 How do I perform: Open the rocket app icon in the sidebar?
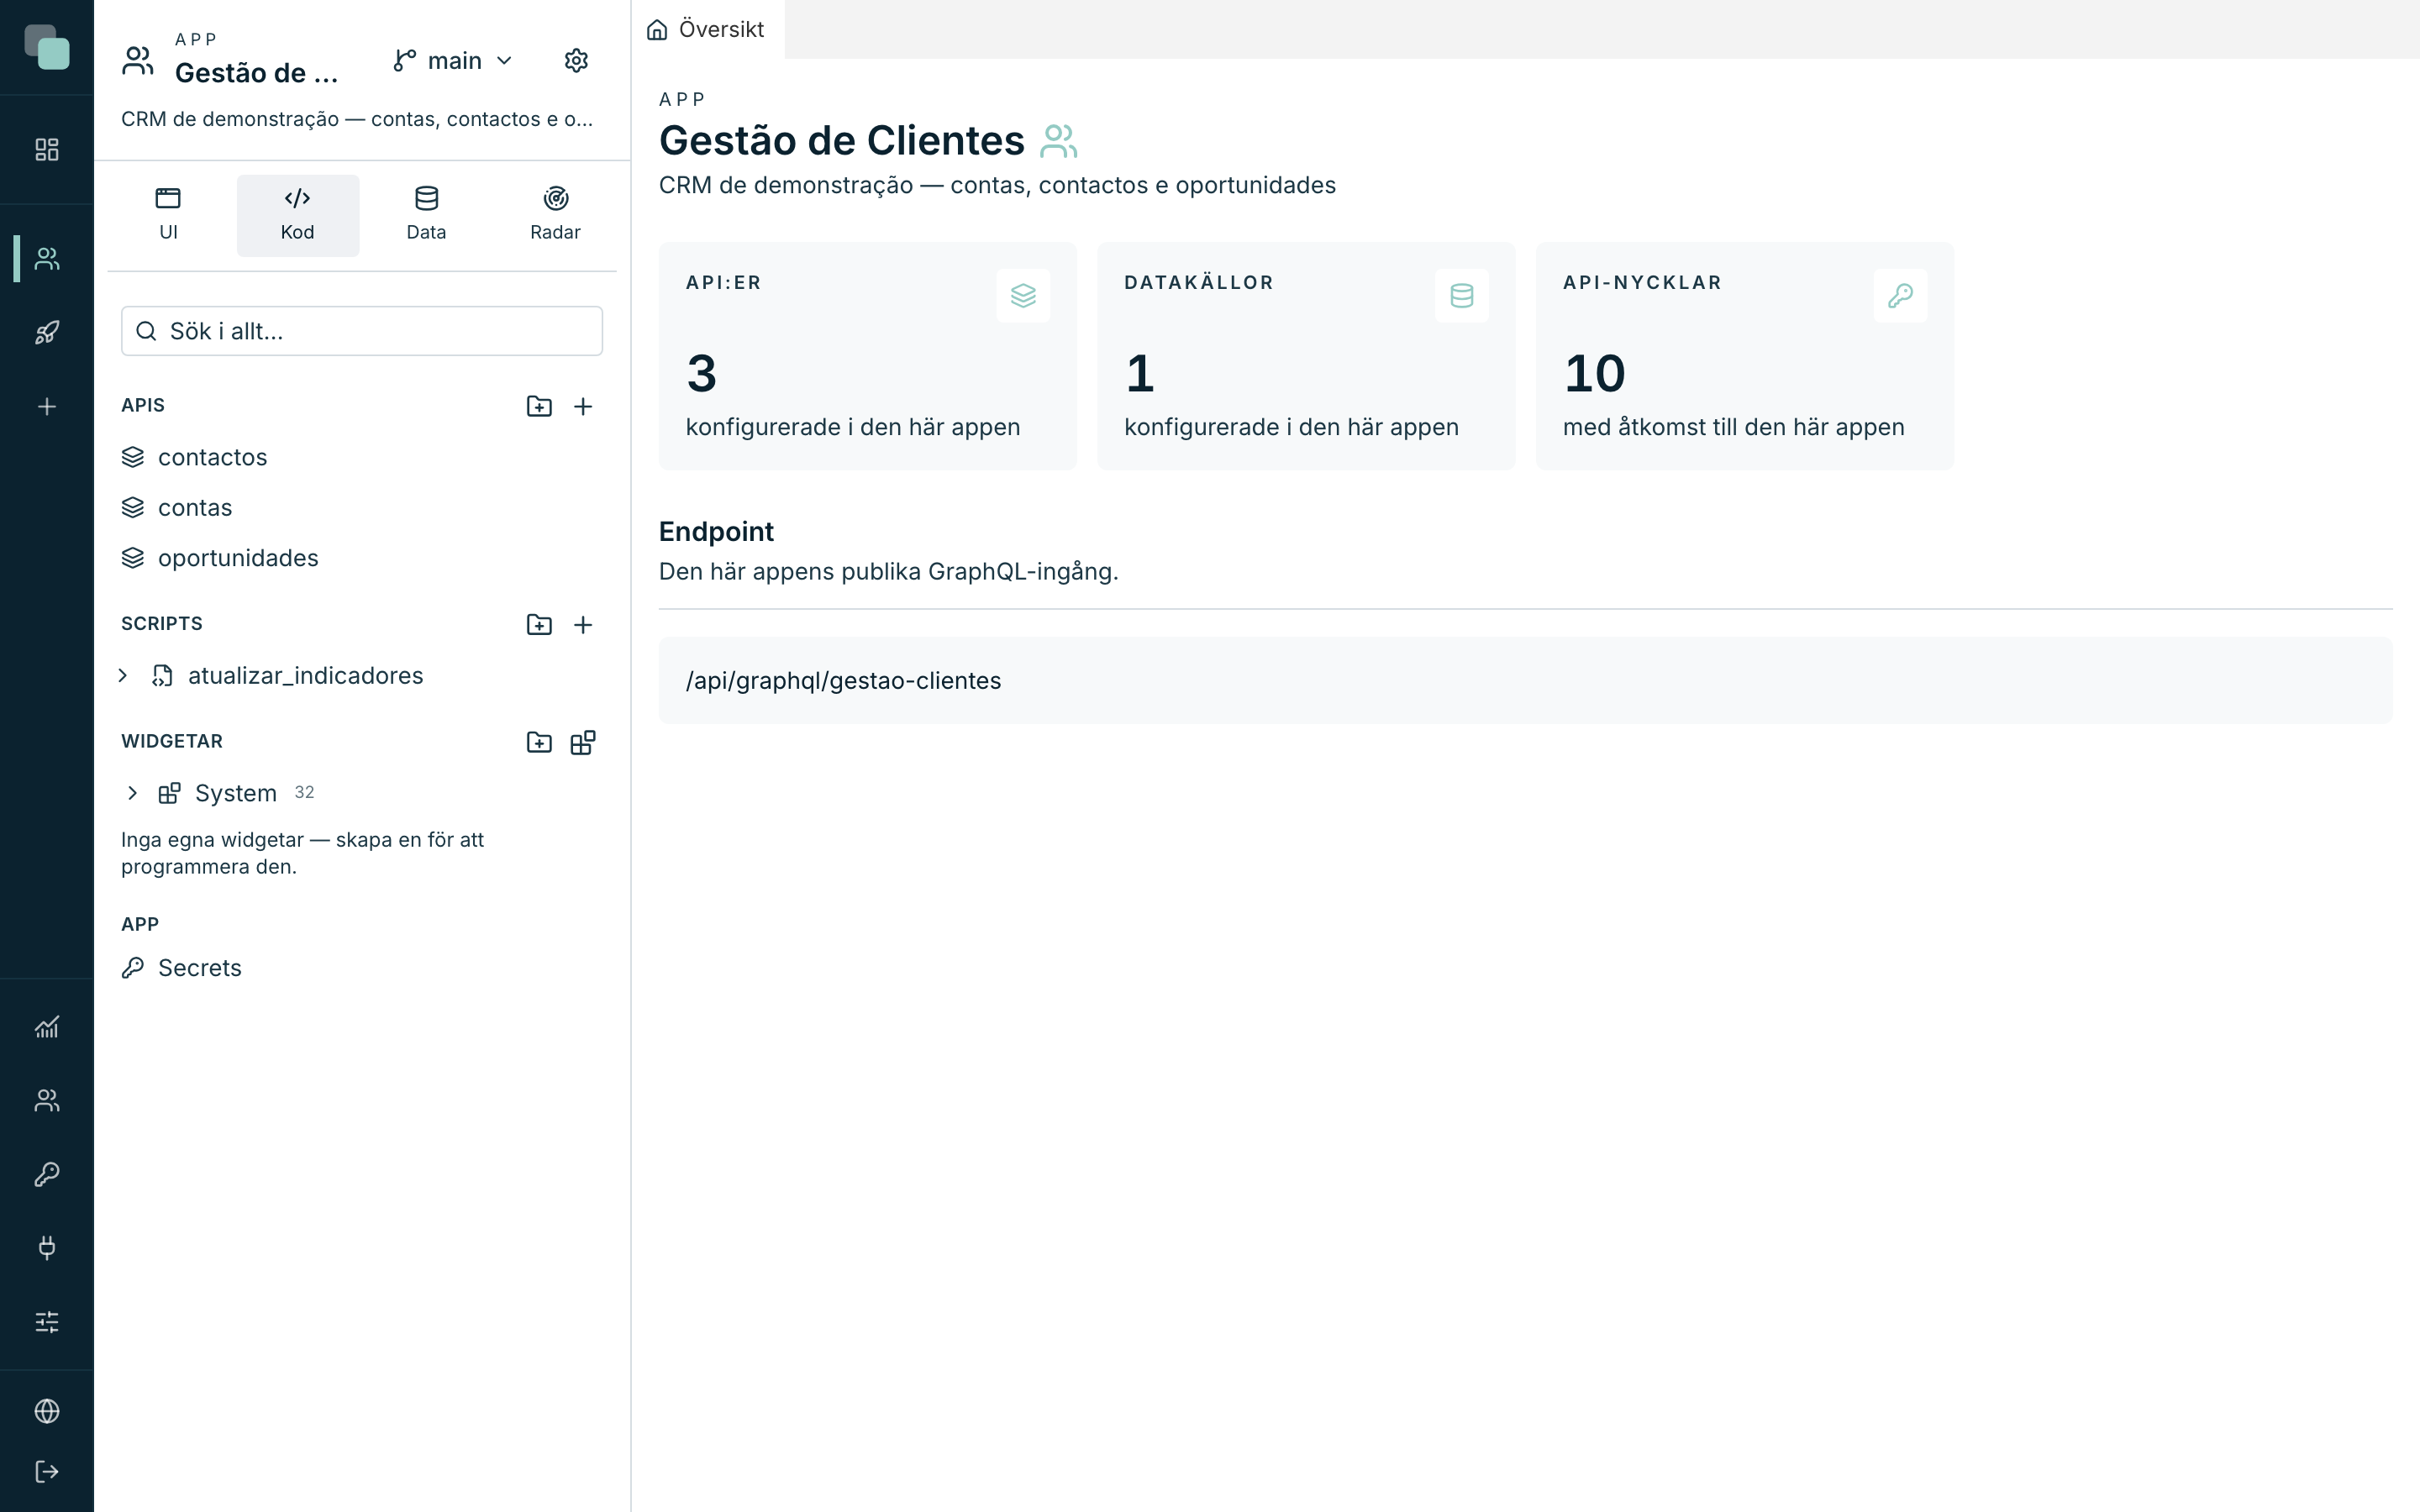pyautogui.click(x=47, y=333)
